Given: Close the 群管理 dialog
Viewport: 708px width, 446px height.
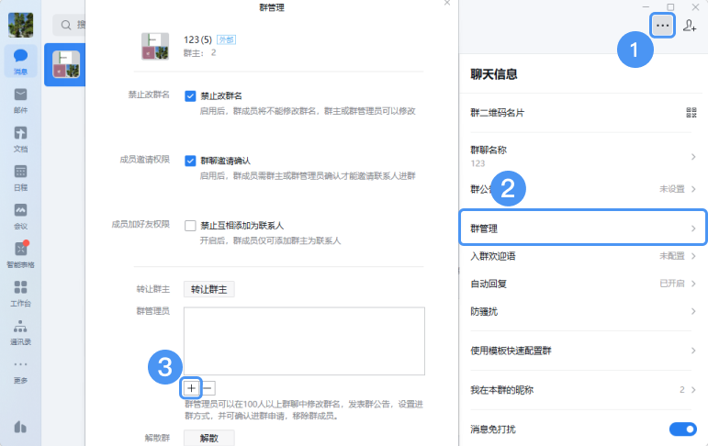Looking at the screenshot, I should coord(447,3).
